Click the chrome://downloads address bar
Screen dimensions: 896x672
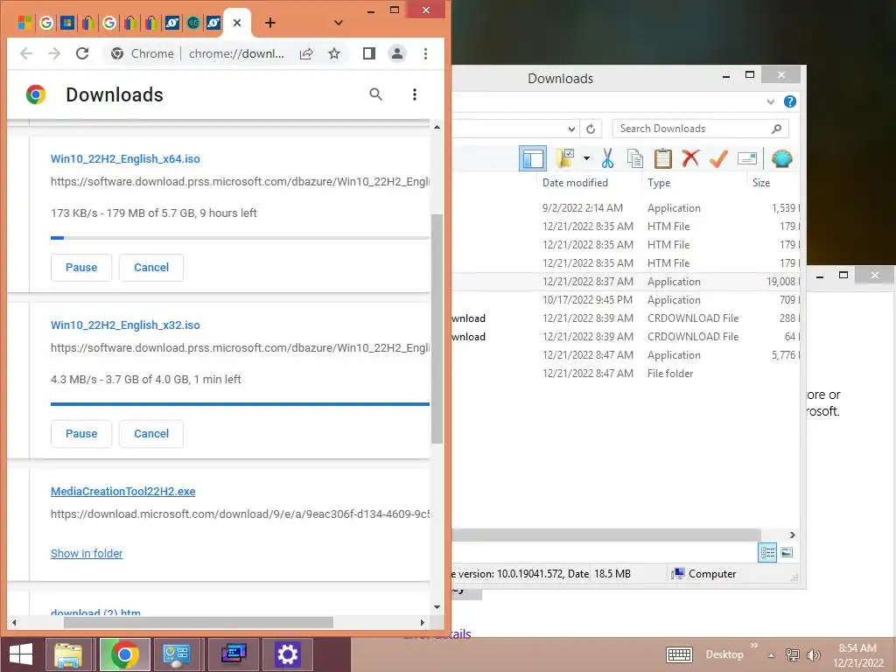pos(236,53)
